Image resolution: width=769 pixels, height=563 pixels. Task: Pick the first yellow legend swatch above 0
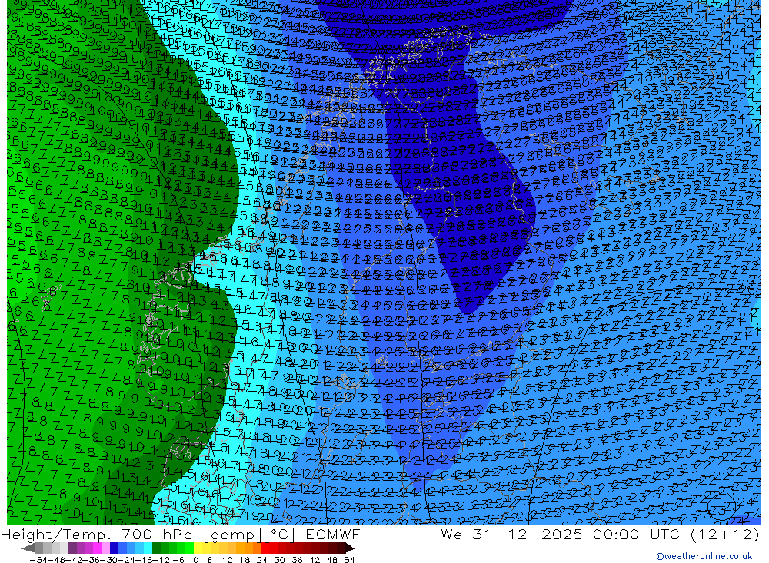(198, 548)
